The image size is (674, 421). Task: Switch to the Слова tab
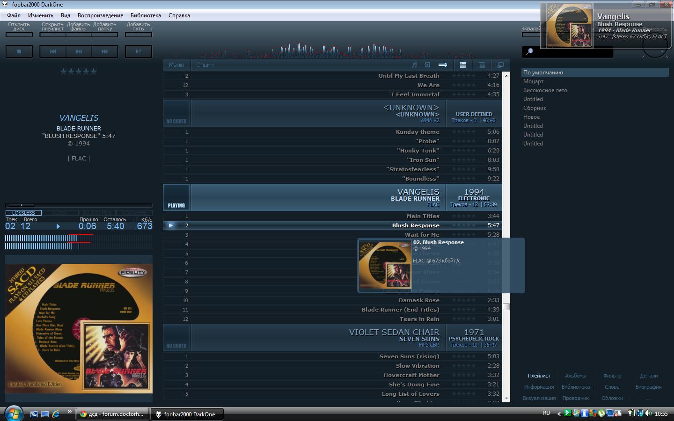click(x=612, y=387)
